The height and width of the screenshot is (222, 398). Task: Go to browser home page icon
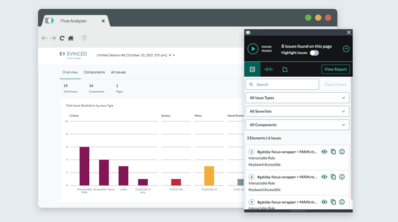click(71, 38)
